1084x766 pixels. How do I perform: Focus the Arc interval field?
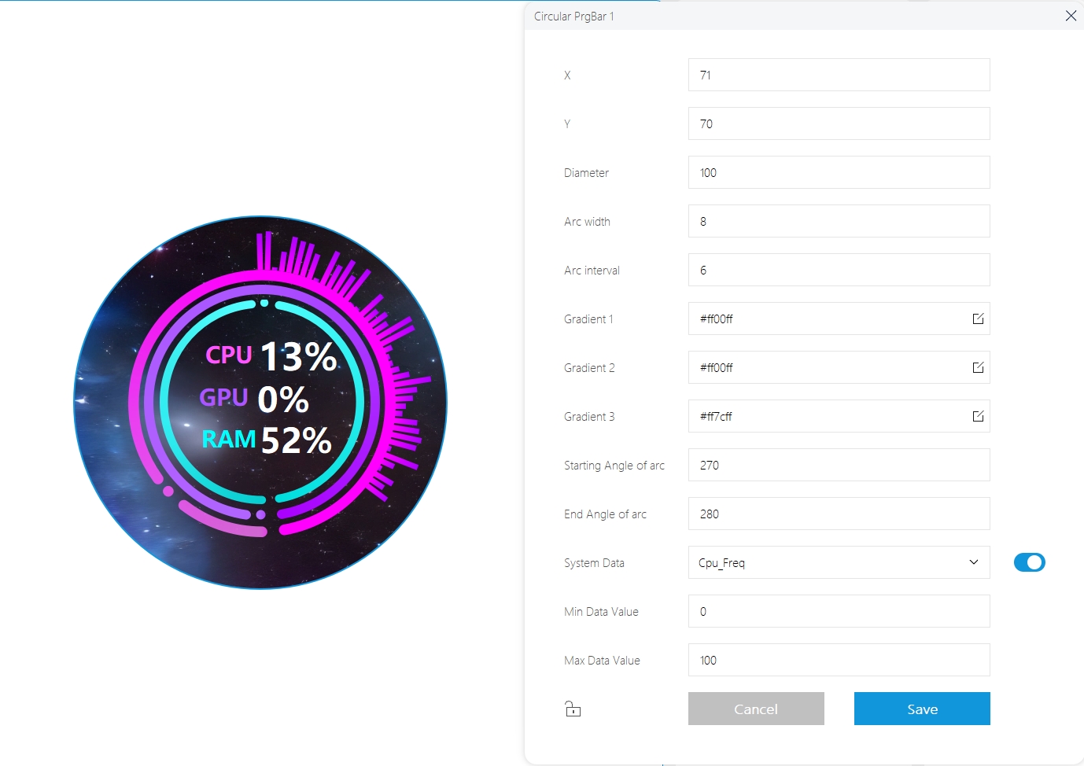[839, 270]
